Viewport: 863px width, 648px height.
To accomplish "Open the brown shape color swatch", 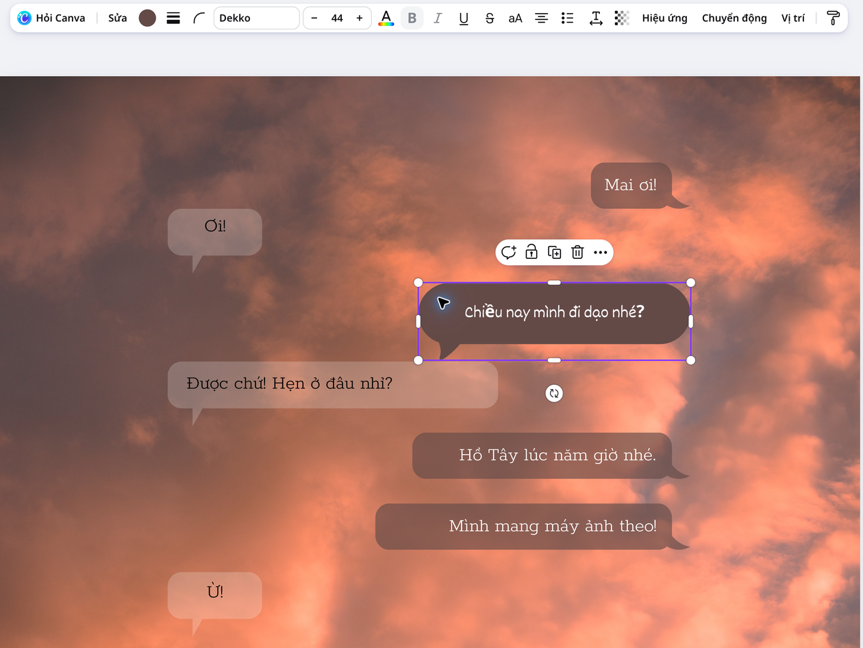I will pyautogui.click(x=147, y=18).
